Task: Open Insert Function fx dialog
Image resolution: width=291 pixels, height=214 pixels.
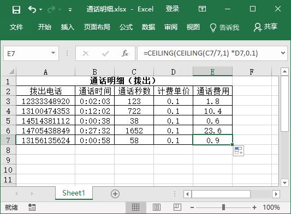Action: click(x=125, y=53)
